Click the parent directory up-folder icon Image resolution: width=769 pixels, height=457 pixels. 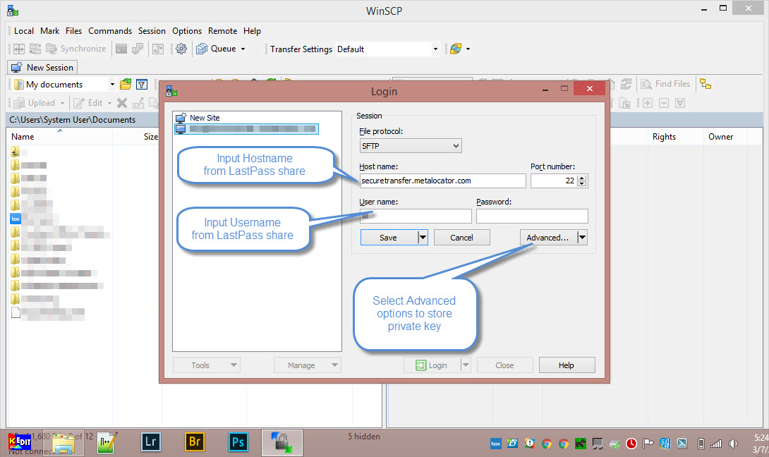click(x=16, y=152)
